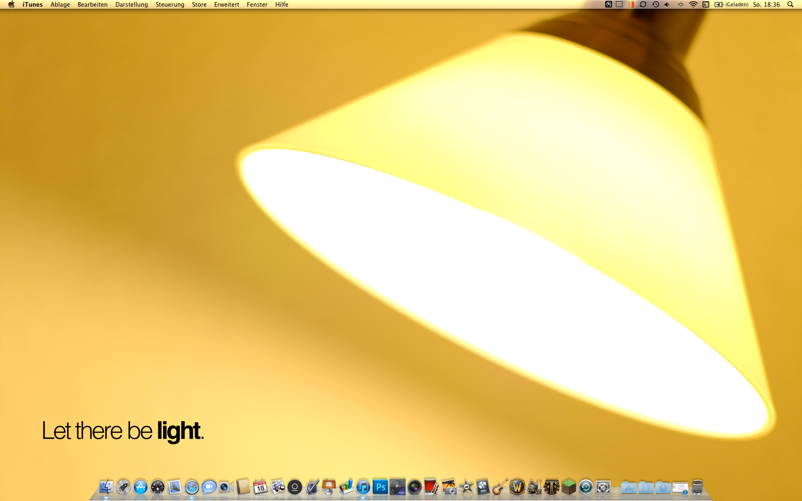Open Finder from the dock
This screenshot has height=501, width=802.
coord(106,487)
